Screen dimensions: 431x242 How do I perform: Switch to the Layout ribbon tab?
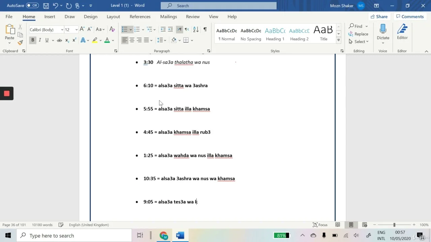(x=113, y=16)
